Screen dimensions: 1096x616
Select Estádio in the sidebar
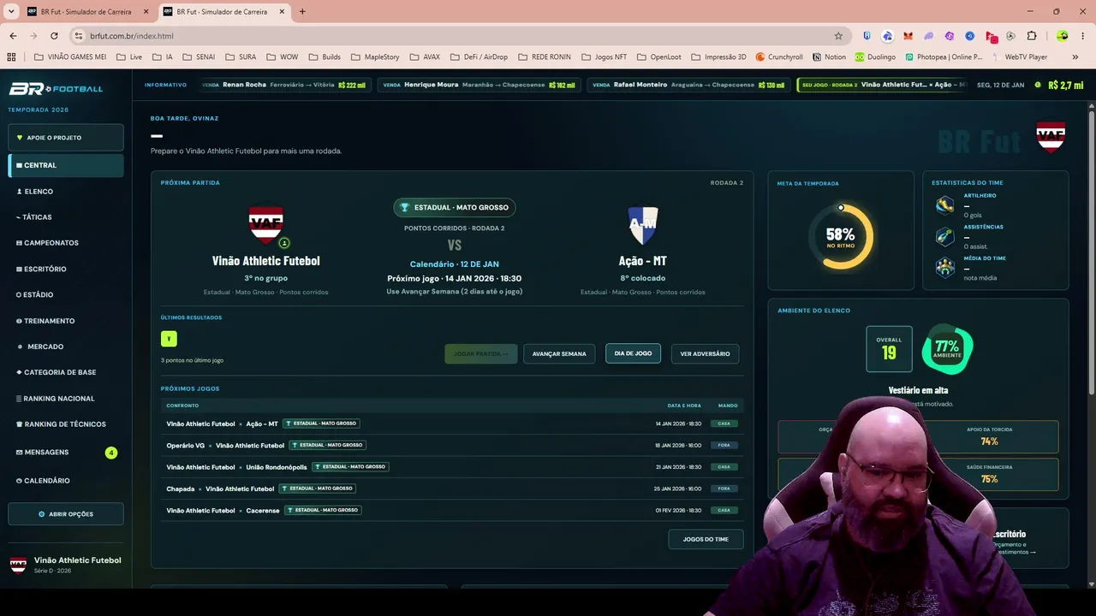(x=66, y=294)
